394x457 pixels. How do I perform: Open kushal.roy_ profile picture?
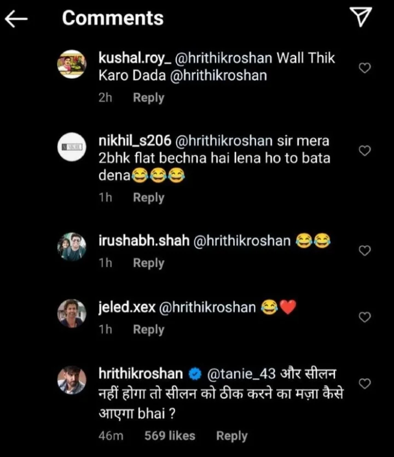72,65
